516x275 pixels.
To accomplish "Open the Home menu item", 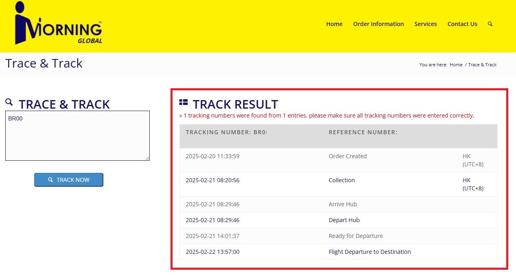I will [x=334, y=24].
